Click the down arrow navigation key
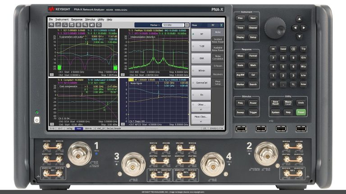This screenshot has width=346, height=194. click(x=299, y=36)
